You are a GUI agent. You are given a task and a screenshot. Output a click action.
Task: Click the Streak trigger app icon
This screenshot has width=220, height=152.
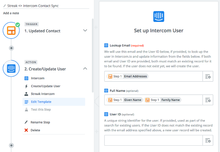point(11,30)
